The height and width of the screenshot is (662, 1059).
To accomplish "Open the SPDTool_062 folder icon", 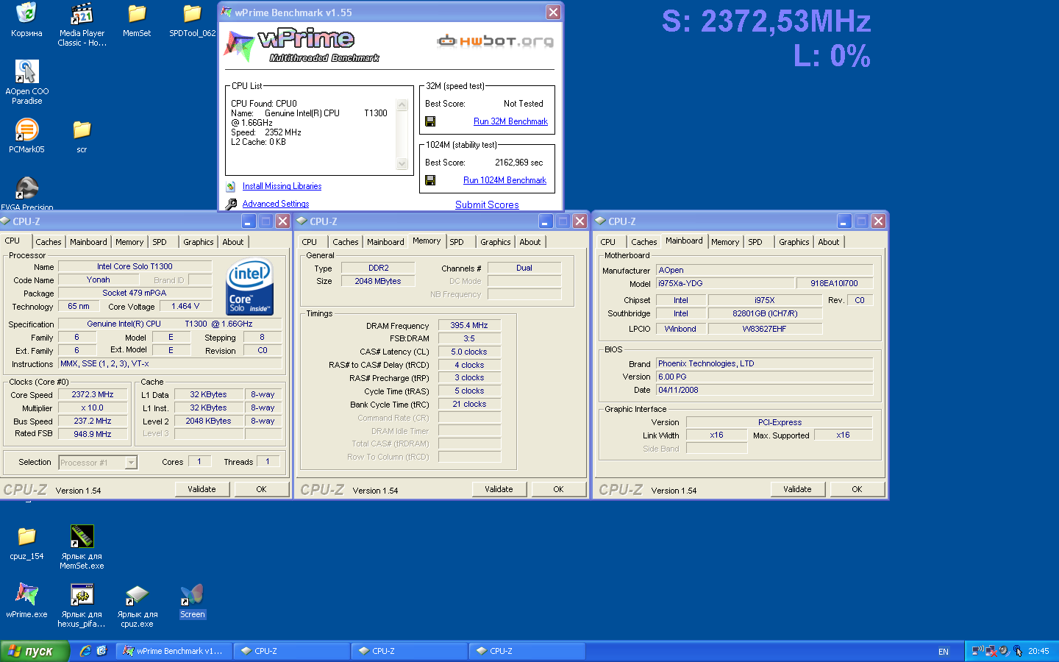I will pyautogui.click(x=192, y=13).
